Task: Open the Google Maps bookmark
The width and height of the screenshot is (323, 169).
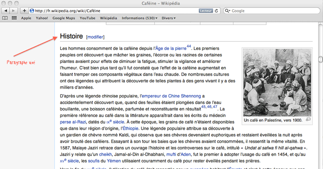Action: [64, 18]
